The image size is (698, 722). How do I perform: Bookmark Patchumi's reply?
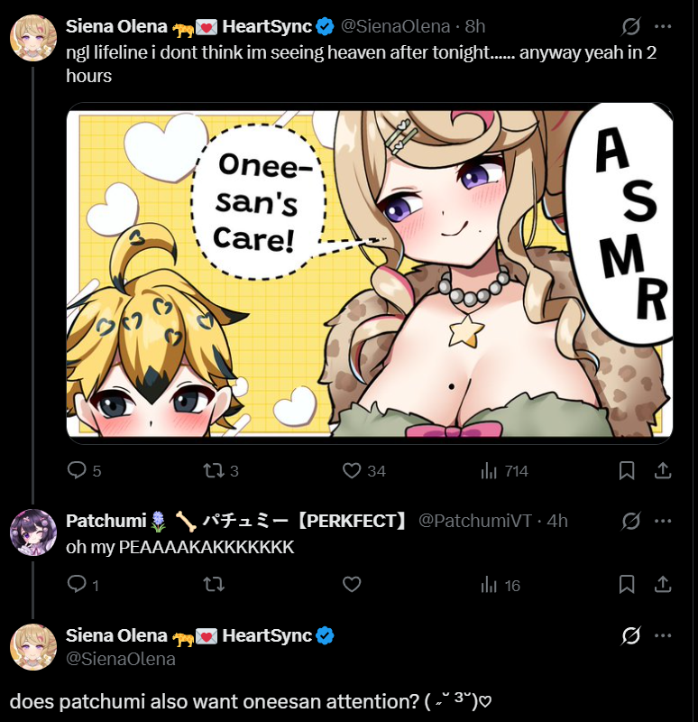click(x=627, y=584)
